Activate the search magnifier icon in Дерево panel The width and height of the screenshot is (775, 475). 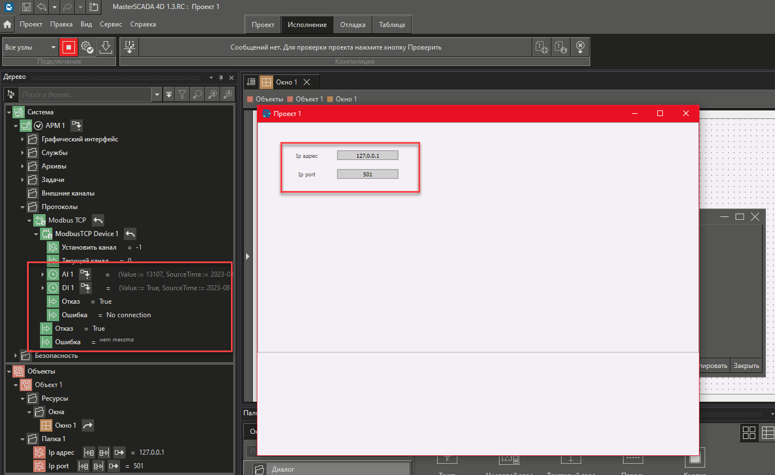tap(196, 94)
